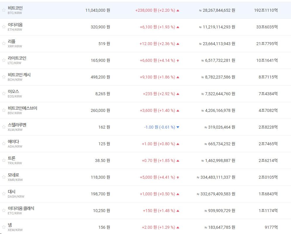Favorite the ETC/KRW row

tap(4, 210)
